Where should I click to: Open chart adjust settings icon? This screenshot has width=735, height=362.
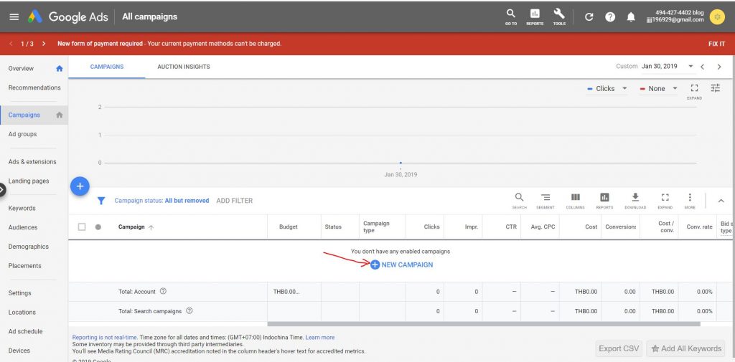[x=716, y=87]
